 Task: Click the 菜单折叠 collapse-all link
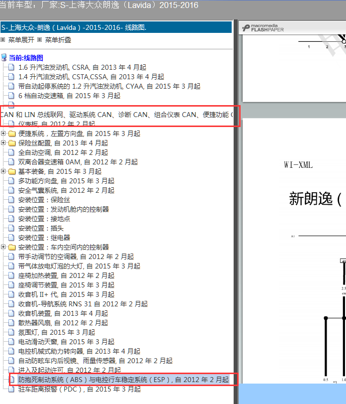[x=58, y=40]
